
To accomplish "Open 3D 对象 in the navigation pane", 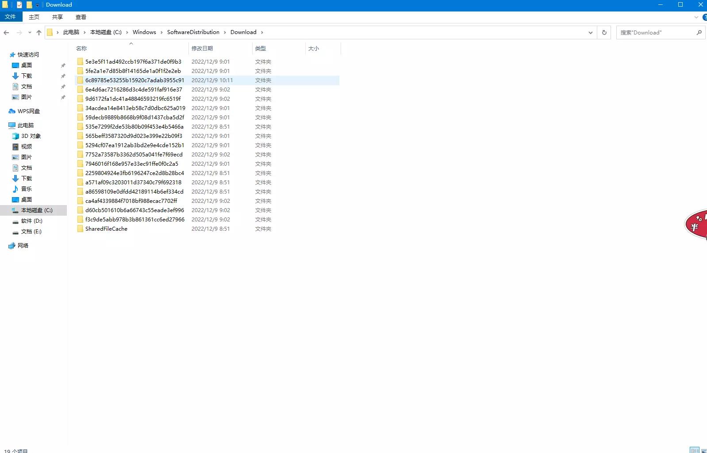I will click(x=31, y=136).
